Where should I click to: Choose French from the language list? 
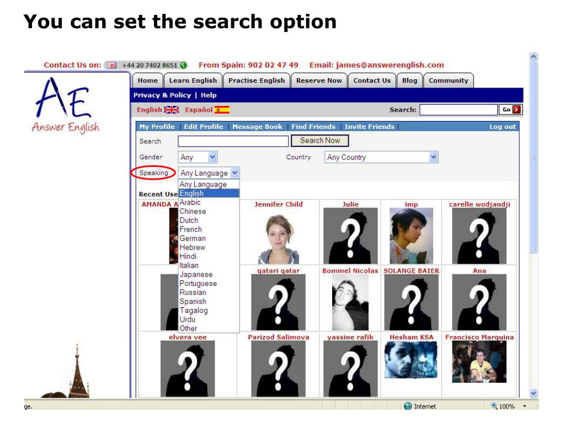click(209, 229)
